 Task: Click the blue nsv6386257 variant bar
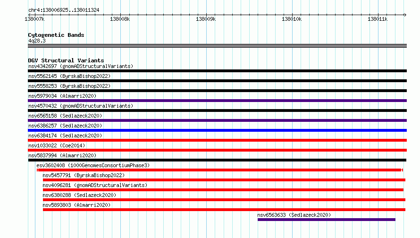pyautogui.click(x=217, y=130)
